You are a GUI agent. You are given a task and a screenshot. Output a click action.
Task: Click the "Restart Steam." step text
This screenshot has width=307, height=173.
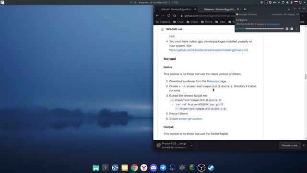click(x=179, y=113)
